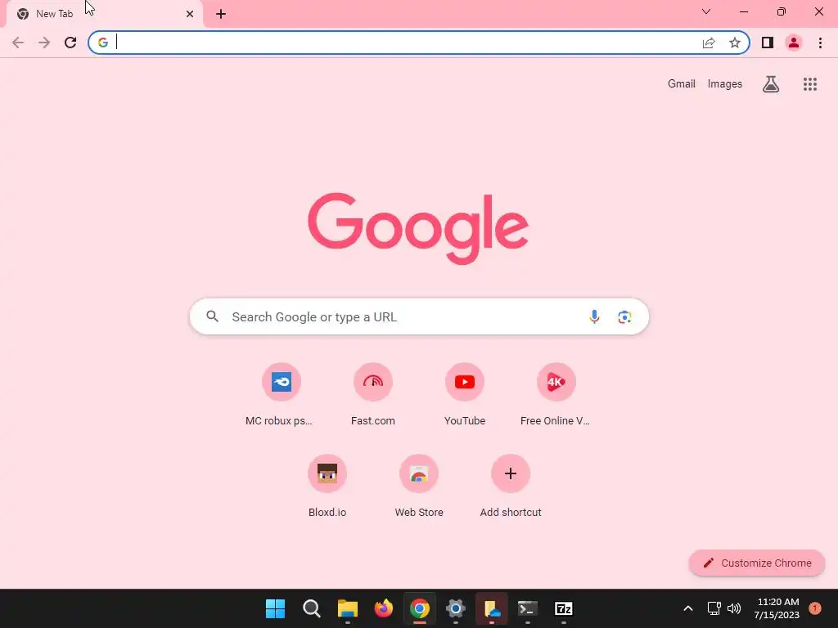
Task: Open the YouTube shortcut
Action: 465,395
